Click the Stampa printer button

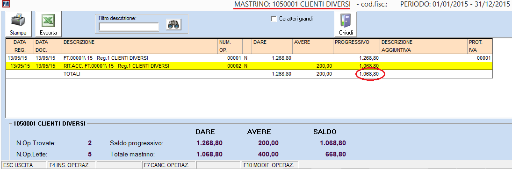[x=18, y=24]
